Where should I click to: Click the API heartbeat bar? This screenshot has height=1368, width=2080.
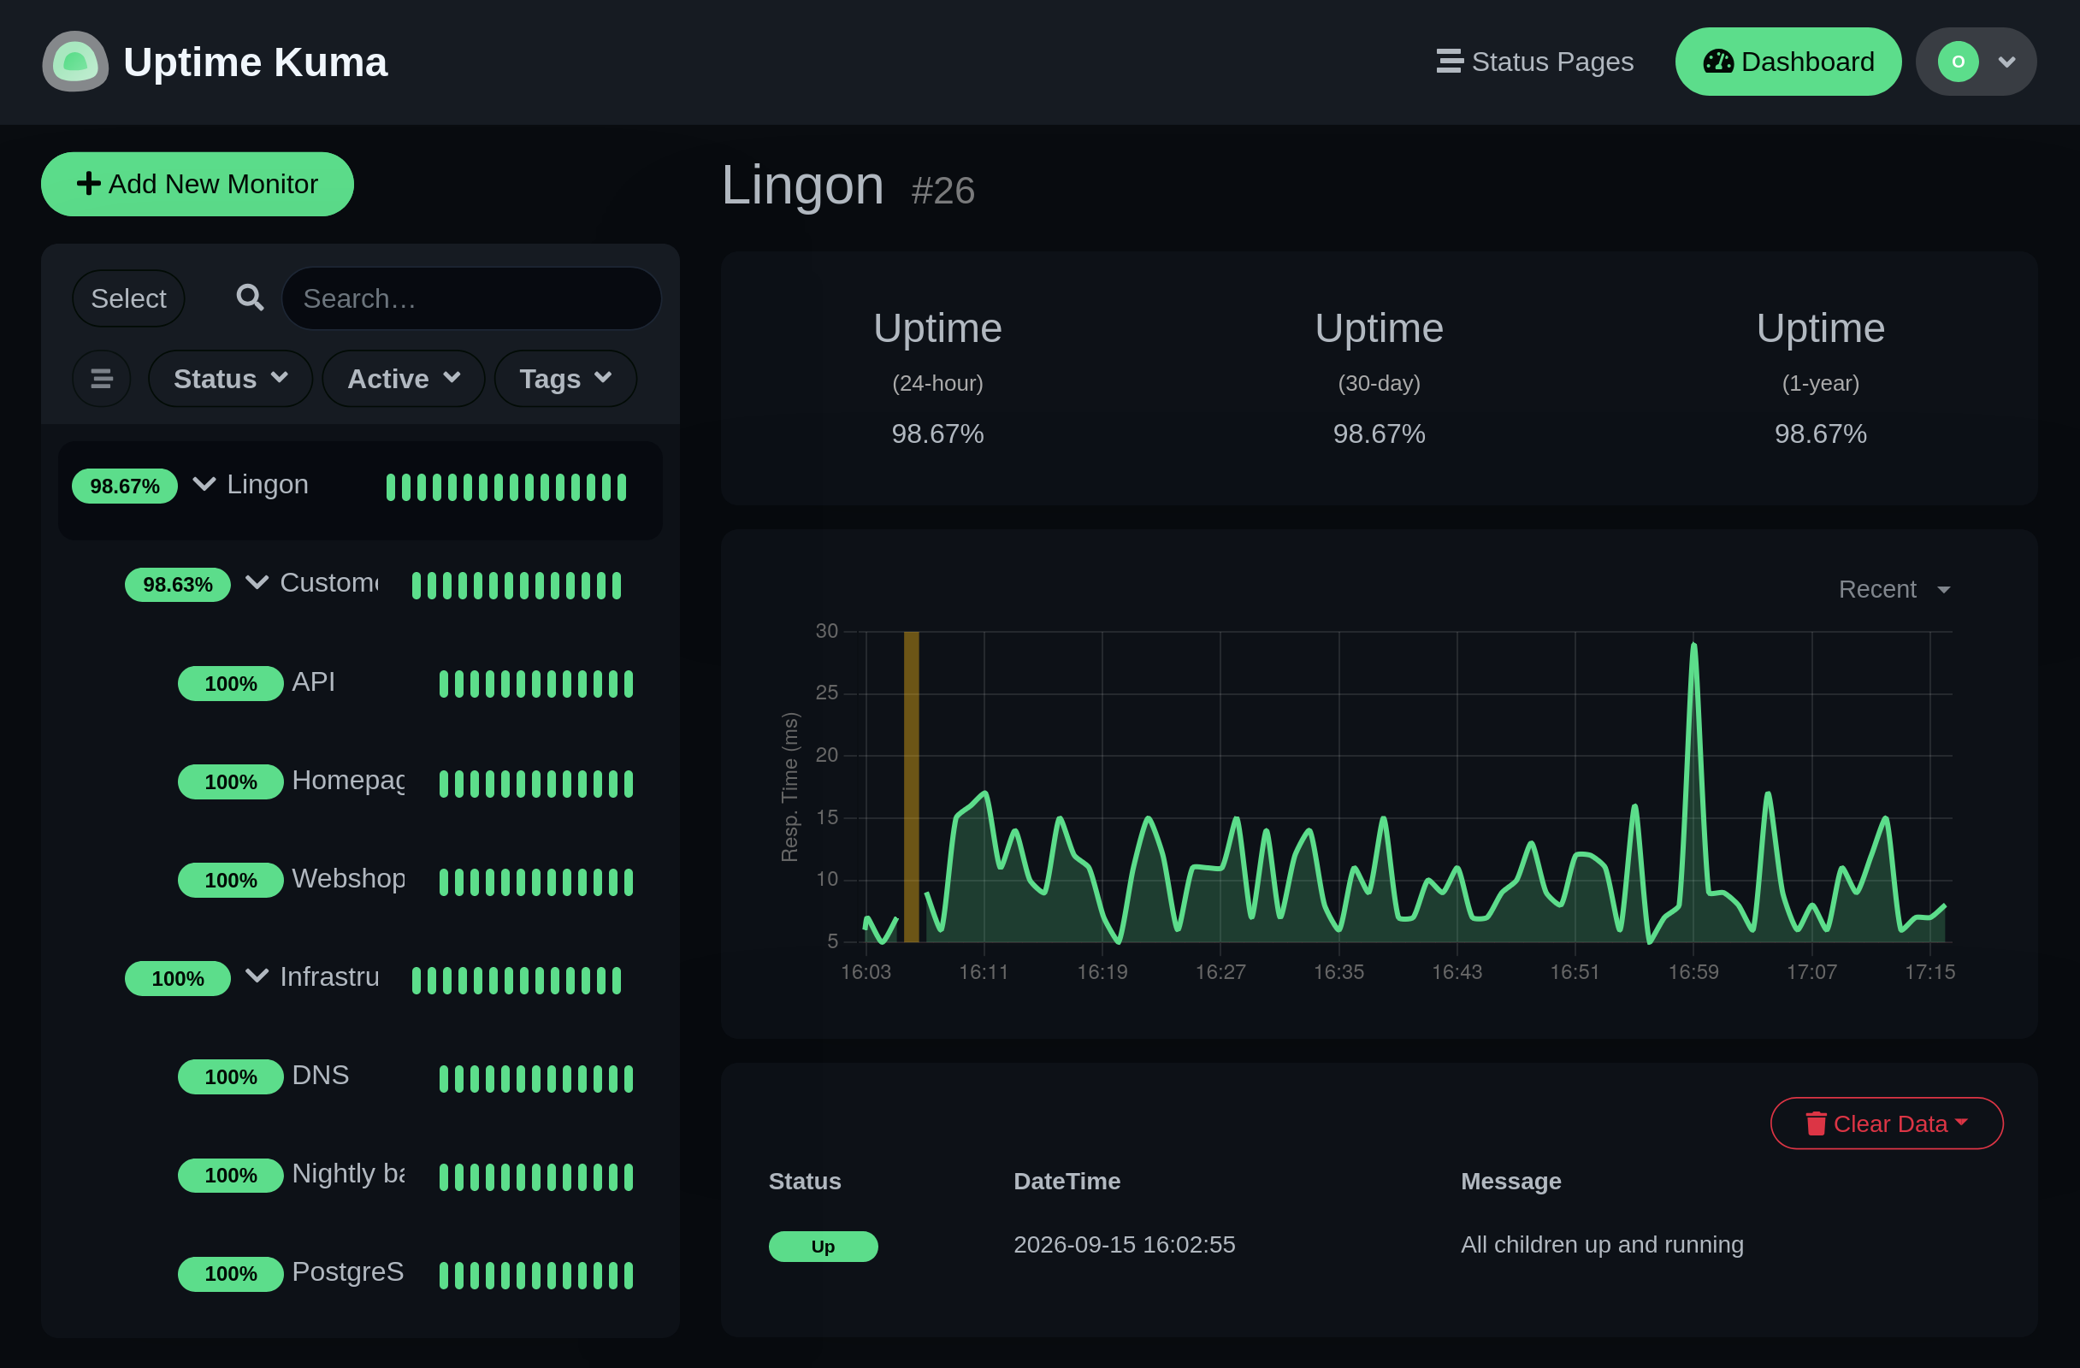535,683
